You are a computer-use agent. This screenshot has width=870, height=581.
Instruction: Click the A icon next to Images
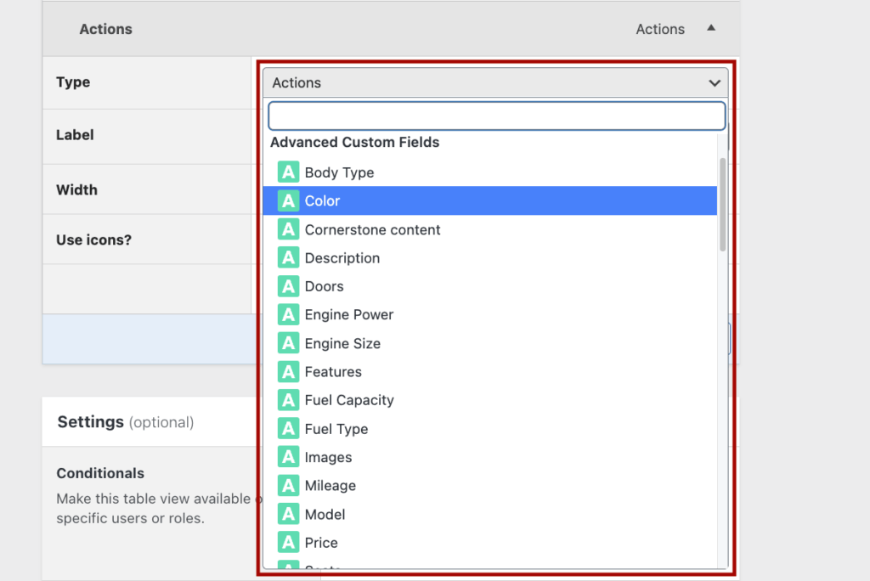(288, 457)
